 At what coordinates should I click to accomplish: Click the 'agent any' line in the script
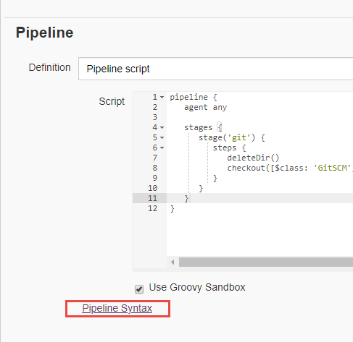tap(205, 107)
